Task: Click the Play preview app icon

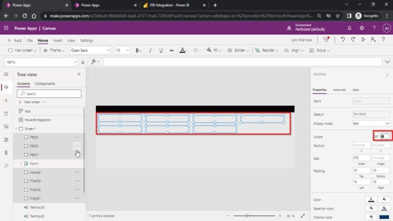Action: pyautogui.click(x=363, y=40)
